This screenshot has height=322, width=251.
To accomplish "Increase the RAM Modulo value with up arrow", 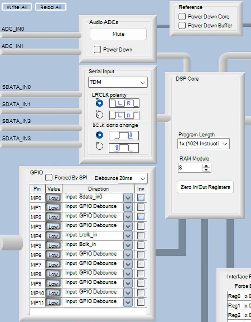I will point(206,166).
